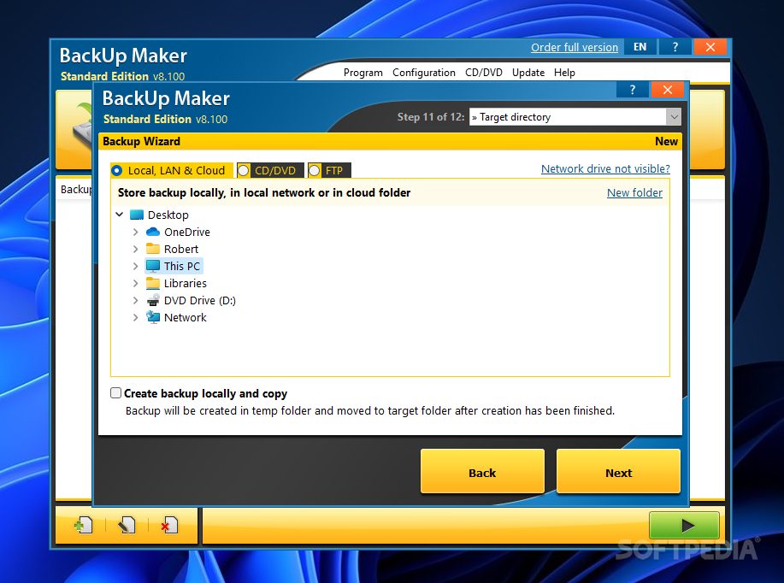Open the Help menu
This screenshot has height=583, width=784.
pyautogui.click(x=564, y=73)
